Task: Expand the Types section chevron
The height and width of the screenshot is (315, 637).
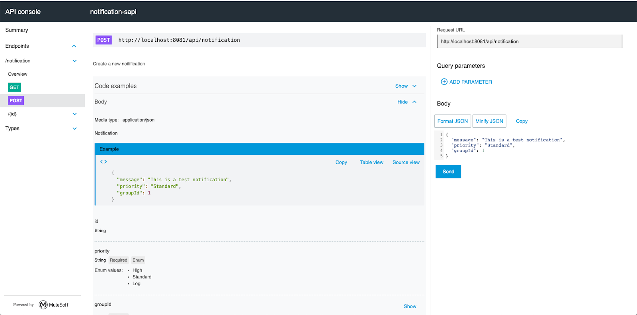Action: [x=74, y=129]
